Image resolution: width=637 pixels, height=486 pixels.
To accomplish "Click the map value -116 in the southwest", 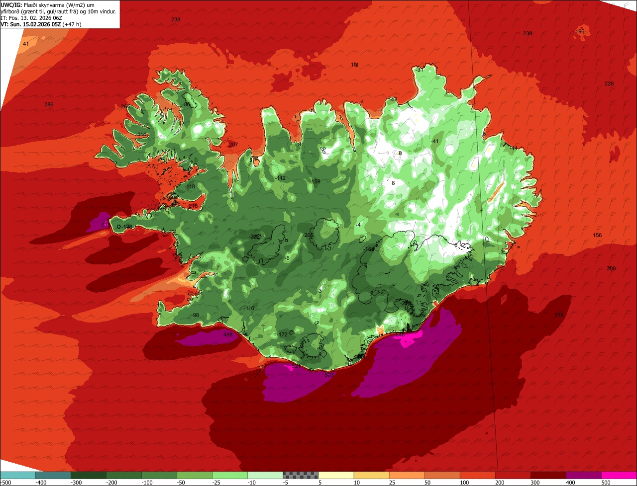I will click(249, 309).
